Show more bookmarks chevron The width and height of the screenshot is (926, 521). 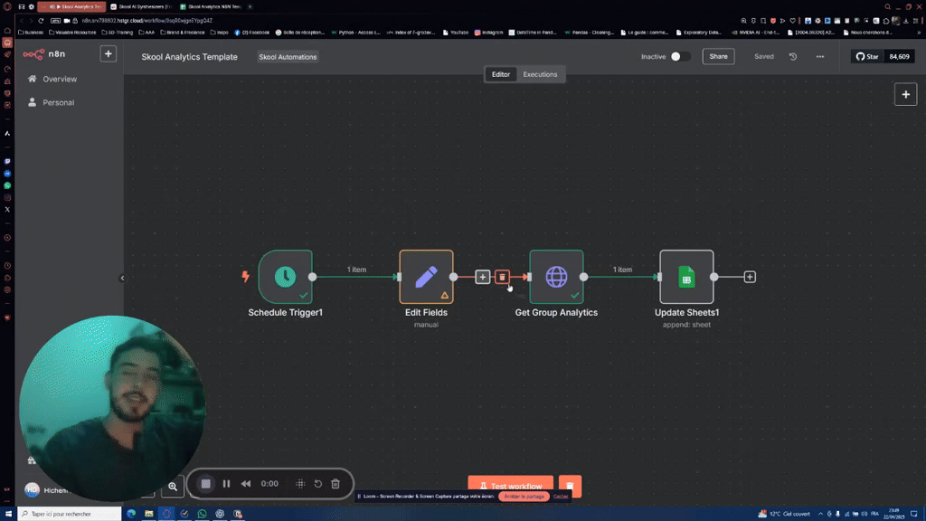pos(919,33)
